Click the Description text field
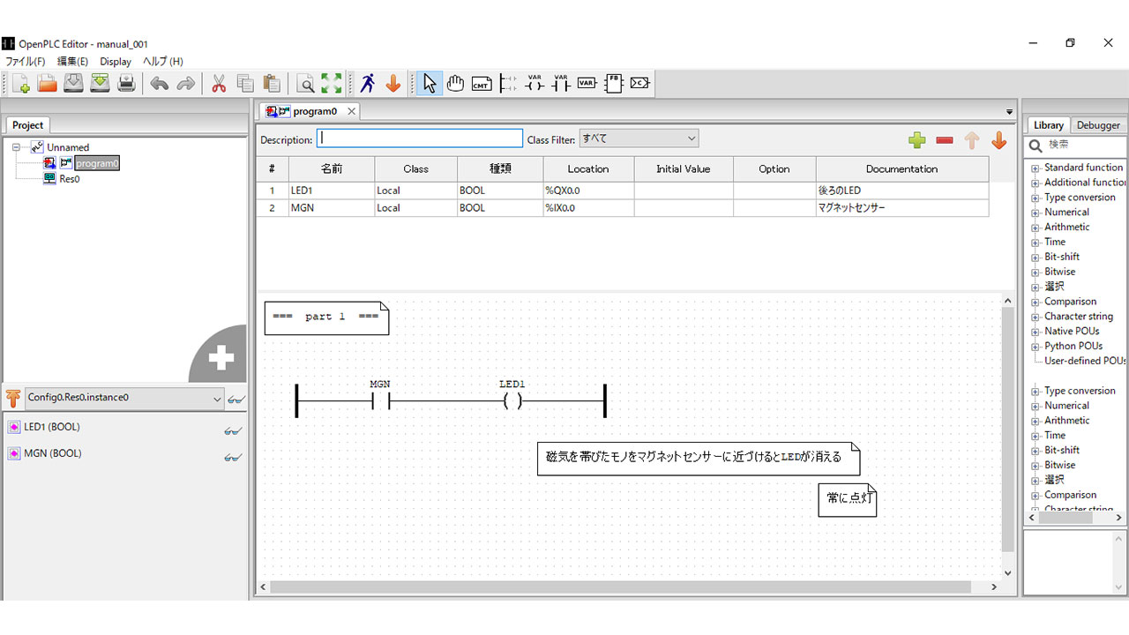This screenshot has width=1129, height=635. (420, 138)
